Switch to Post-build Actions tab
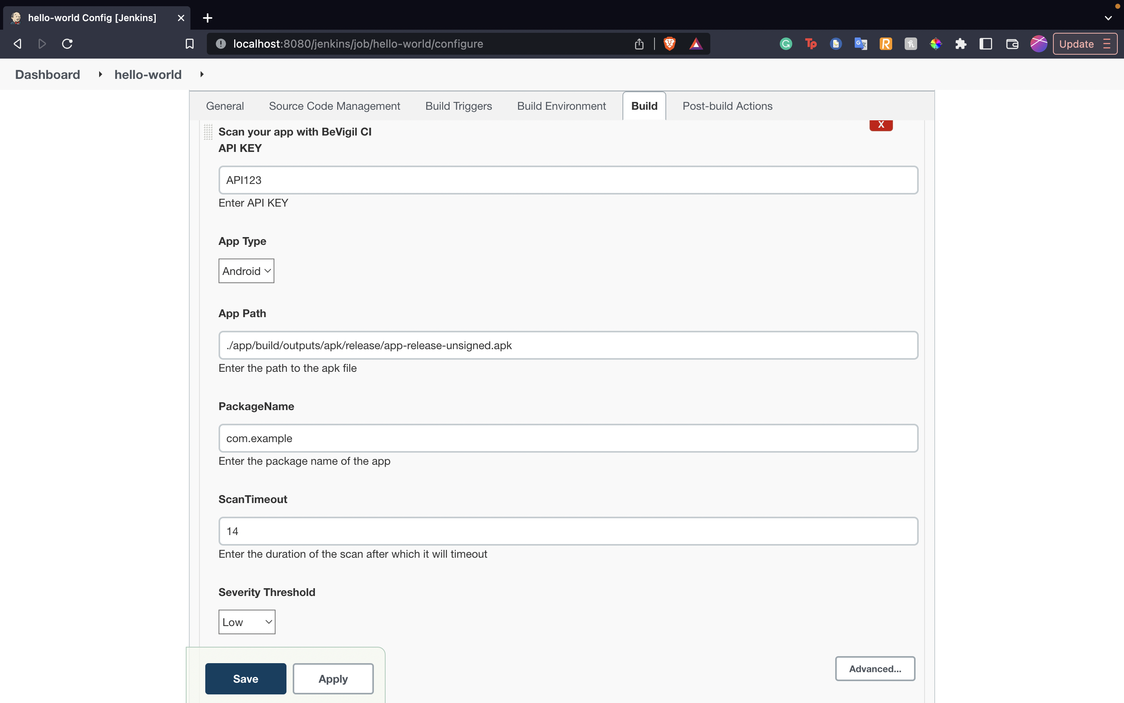Image resolution: width=1124 pixels, height=703 pixels. coord(727,106)
